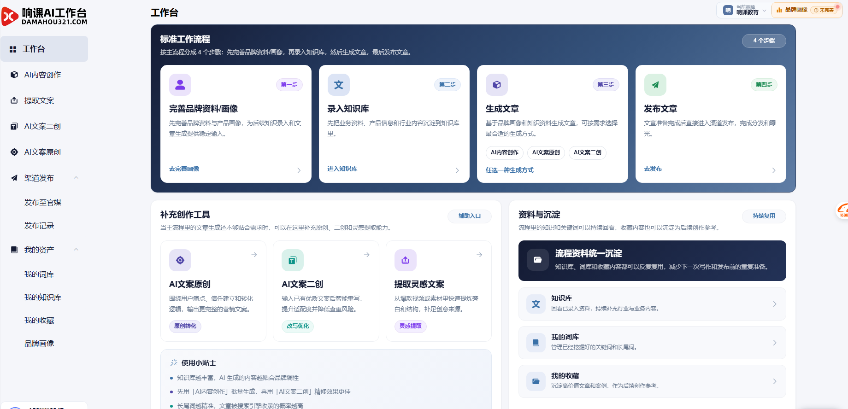Click the 流程资料统一沉淀 banner
This screenshot has width=848, height=409.
pos(652,261)
